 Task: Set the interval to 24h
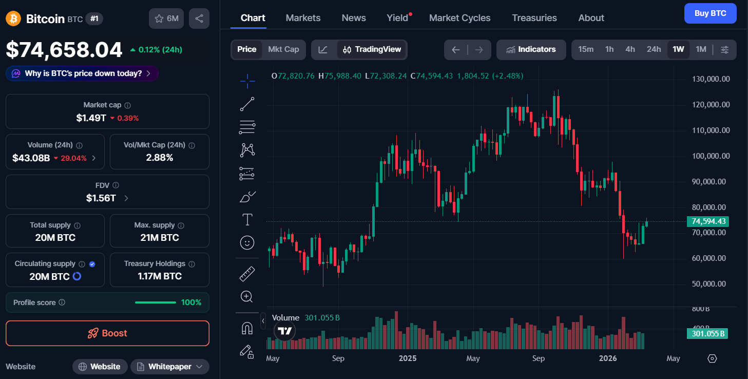(654, 49)
